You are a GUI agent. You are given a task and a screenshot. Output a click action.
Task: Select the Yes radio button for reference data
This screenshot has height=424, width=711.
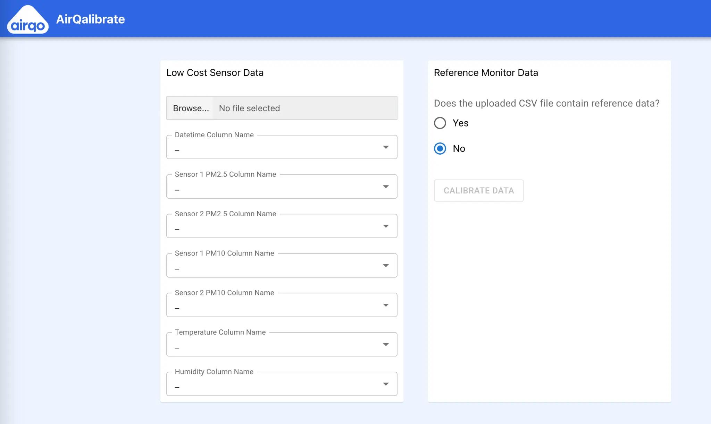[440, 123]
